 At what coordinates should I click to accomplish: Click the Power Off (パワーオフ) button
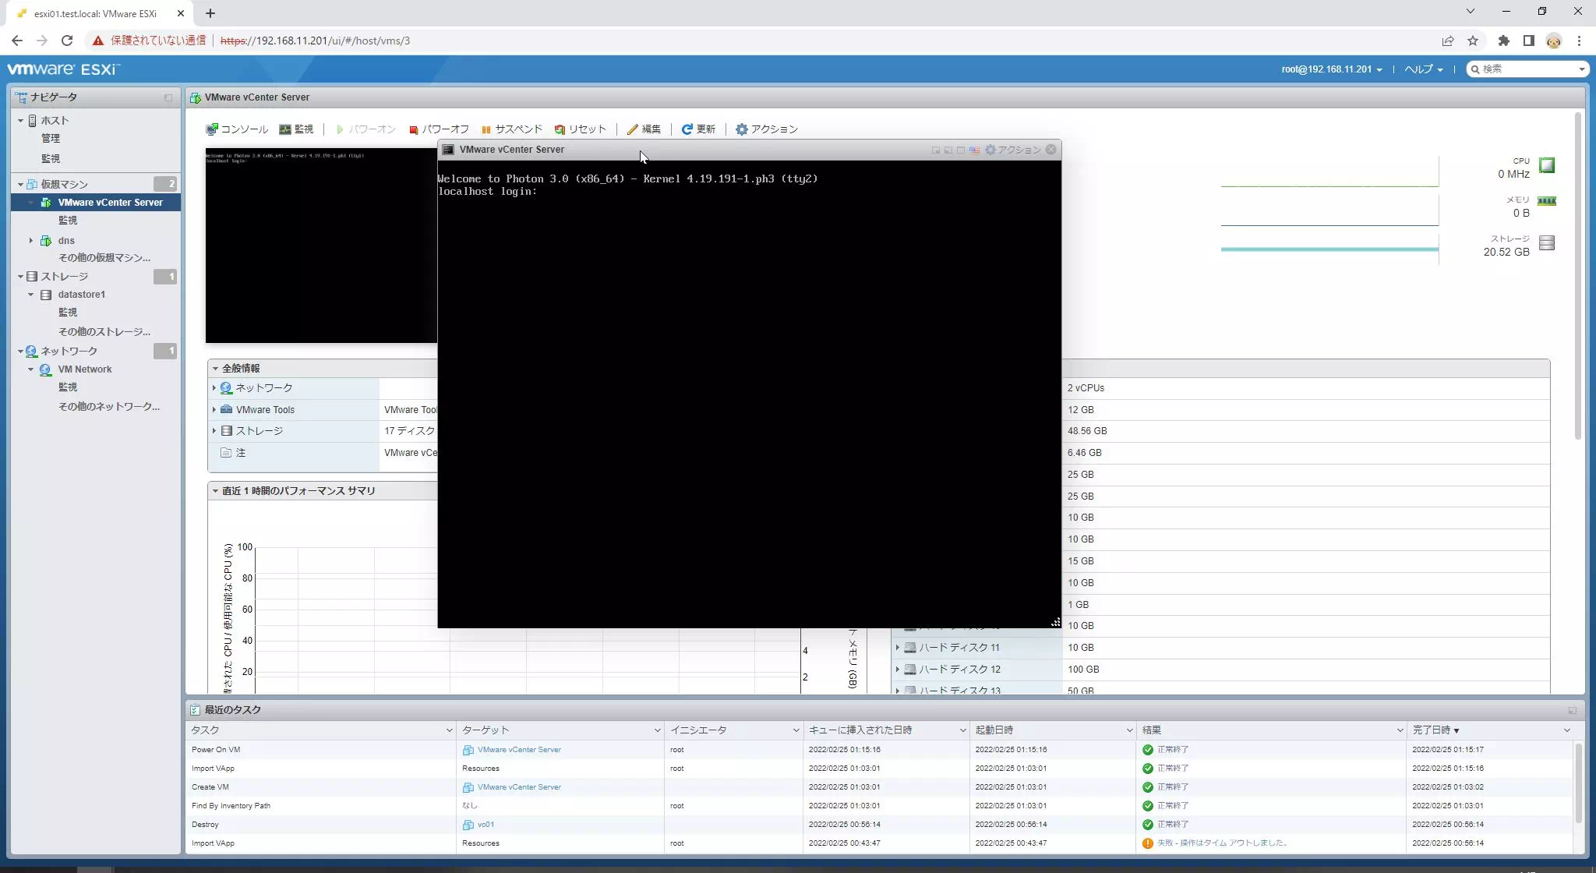point(439,129)
